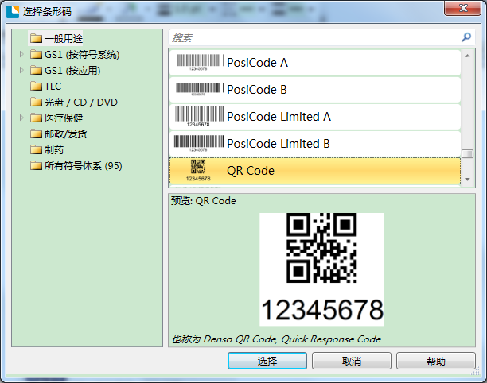Screen dimensions: 487x383
Task: Click the barcode list scroll up arrow
Action: (467, 56)
